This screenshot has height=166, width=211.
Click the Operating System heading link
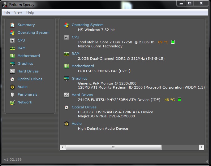88,25
